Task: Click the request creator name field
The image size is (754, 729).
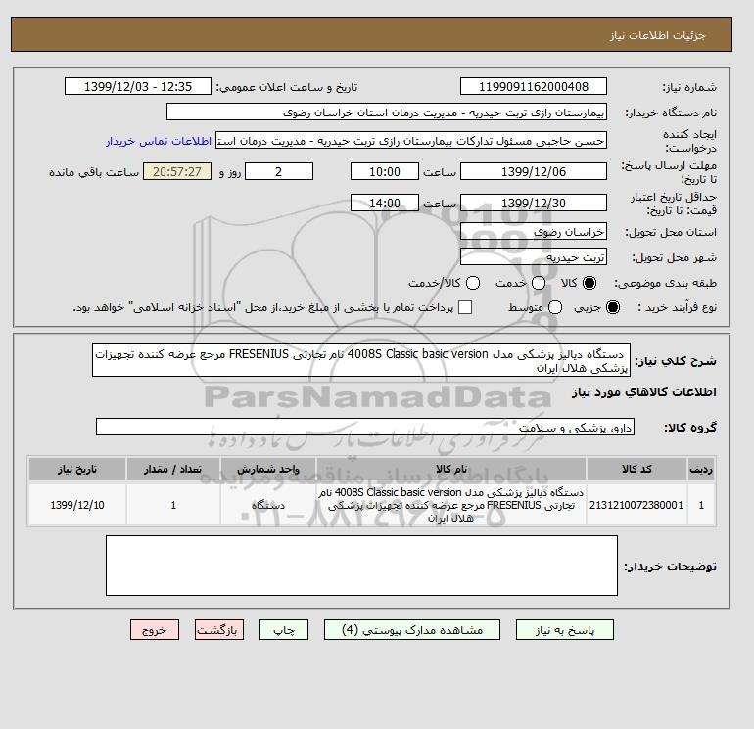Action: (411, 141)
